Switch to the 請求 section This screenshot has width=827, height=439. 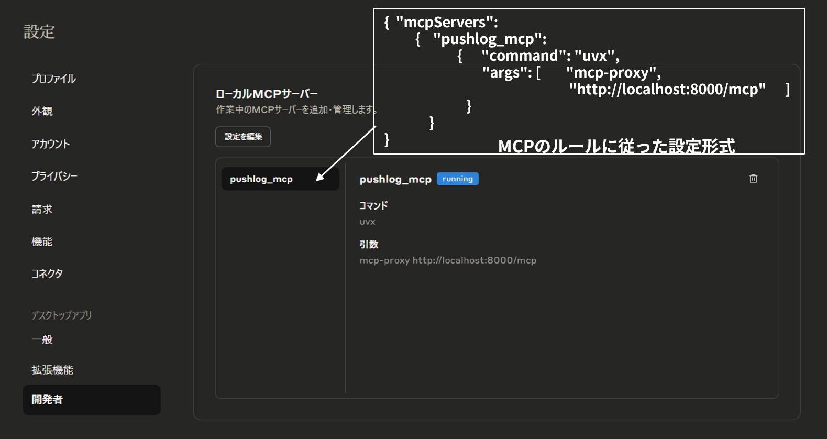click(x=42, y=209)
